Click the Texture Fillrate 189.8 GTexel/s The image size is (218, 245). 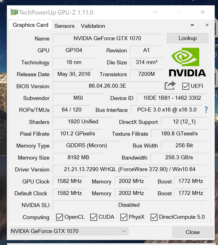(x=179, y=133)
